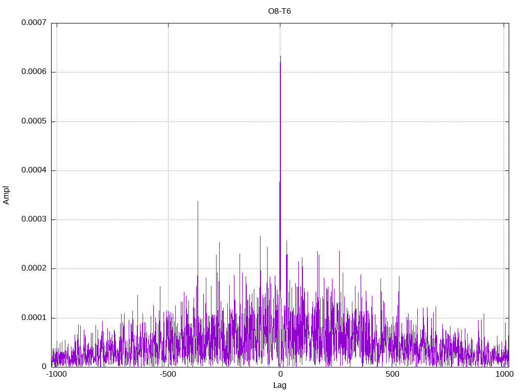This screenshot has height=392, width=523.
Task: Click the top of the central peak near lag 0
Action: (x=280, y=56)
